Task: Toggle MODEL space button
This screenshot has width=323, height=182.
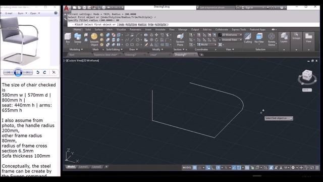Action: (x=187, y=167)
